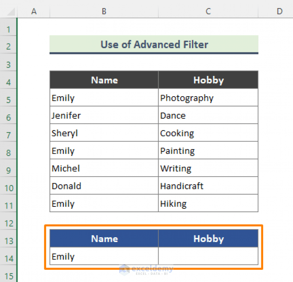
Task: Select the Emily cell in row 8
Action: [x=104, y=150]
